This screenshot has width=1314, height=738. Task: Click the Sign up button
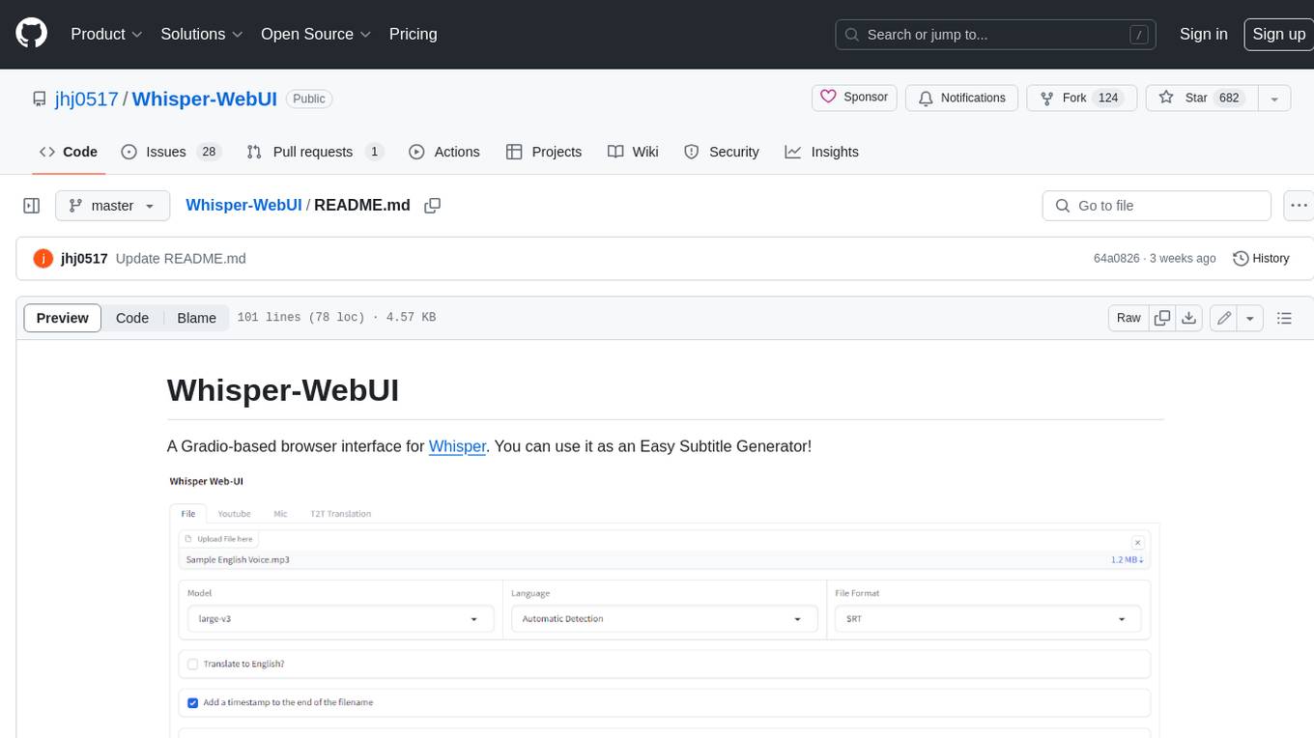[x=1278, y=34]
